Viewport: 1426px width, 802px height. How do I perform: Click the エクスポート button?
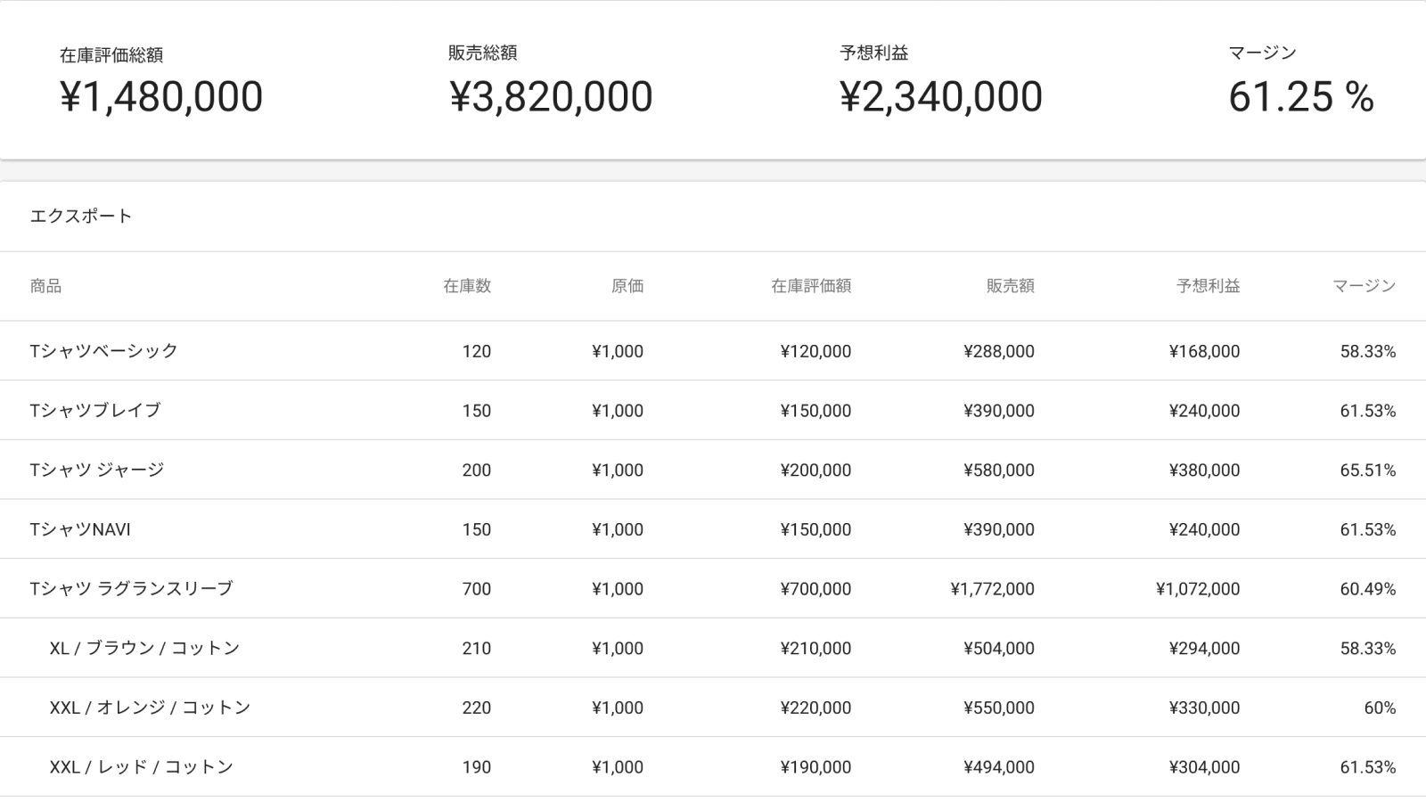[x=81, y=217]
